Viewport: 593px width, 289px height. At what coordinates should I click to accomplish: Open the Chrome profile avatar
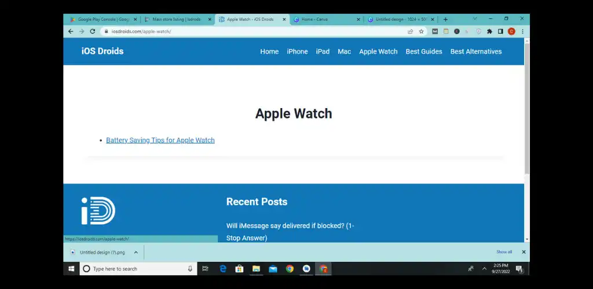(x=511, y=32)
